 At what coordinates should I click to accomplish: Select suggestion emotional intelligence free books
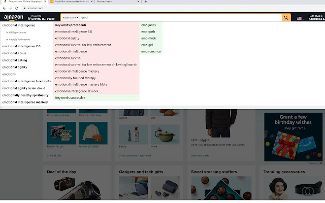coord(27,81)
